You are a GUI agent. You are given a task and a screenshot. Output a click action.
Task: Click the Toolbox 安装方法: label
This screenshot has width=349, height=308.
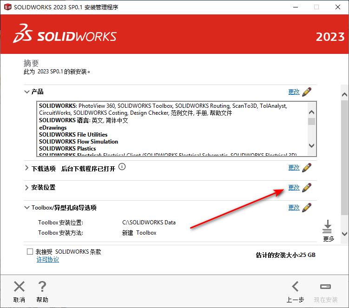click(x=60, y=233)
